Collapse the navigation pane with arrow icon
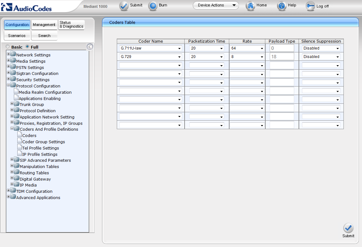The width and height of the screenshot is (362, 247). click(x=90, y=47)
